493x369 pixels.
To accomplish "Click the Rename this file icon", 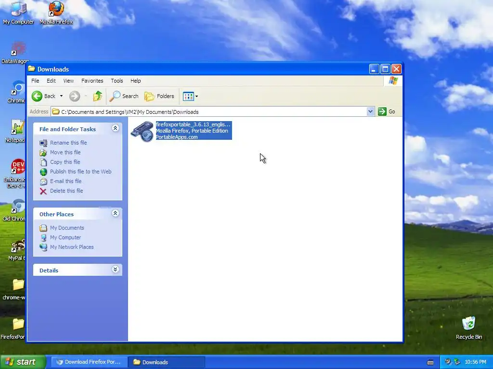I will (43, 143).
